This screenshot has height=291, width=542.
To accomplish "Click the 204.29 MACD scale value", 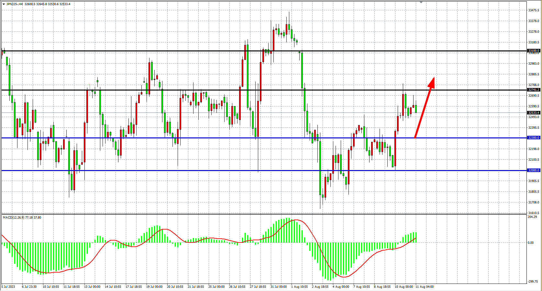I will (x=532, y=217).
